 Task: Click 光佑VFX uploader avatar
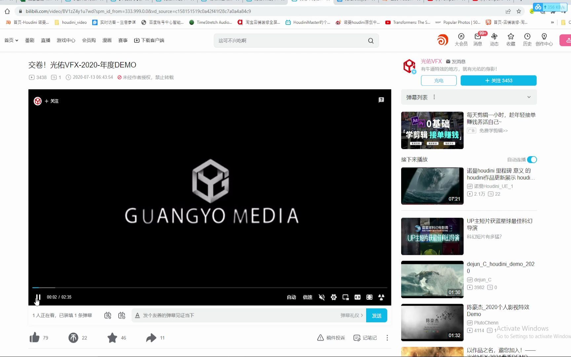[x=409, y=66]
